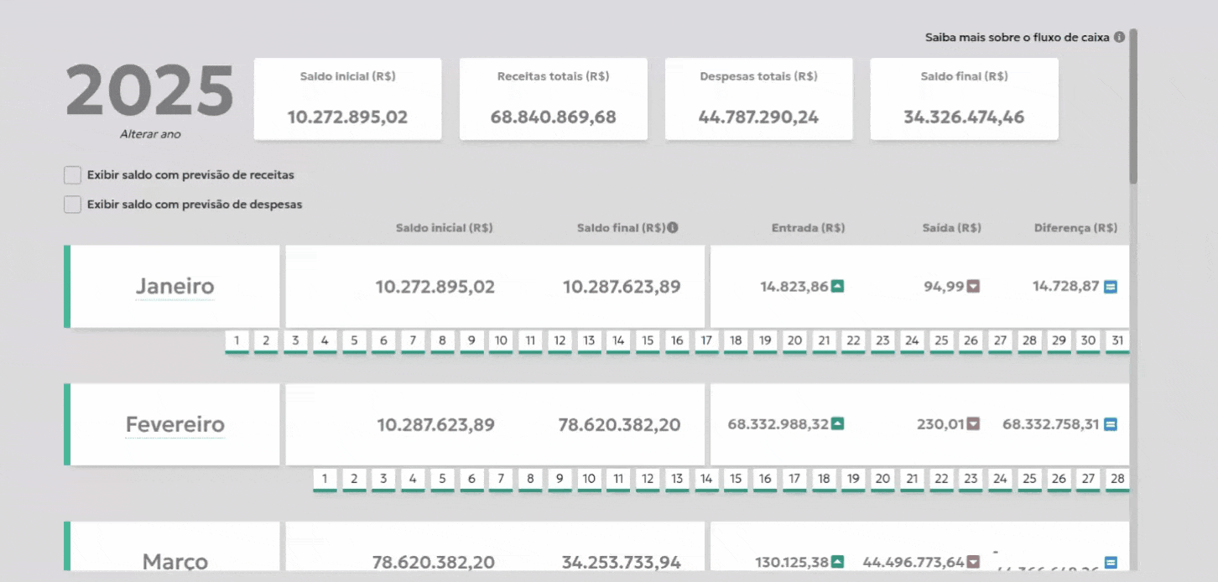Click the green up-arrow icon in Fevereiro's Entrada

click(x=837, y=424)
